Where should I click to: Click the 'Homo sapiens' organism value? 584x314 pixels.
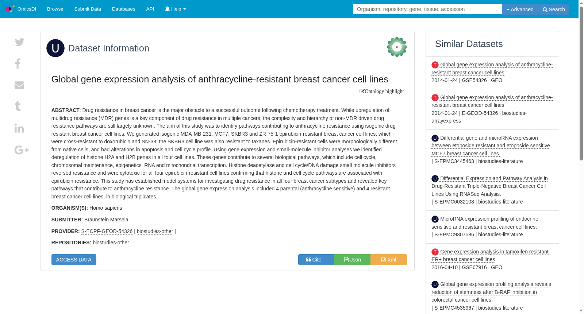pyautogui.click(x=106, y=208)
